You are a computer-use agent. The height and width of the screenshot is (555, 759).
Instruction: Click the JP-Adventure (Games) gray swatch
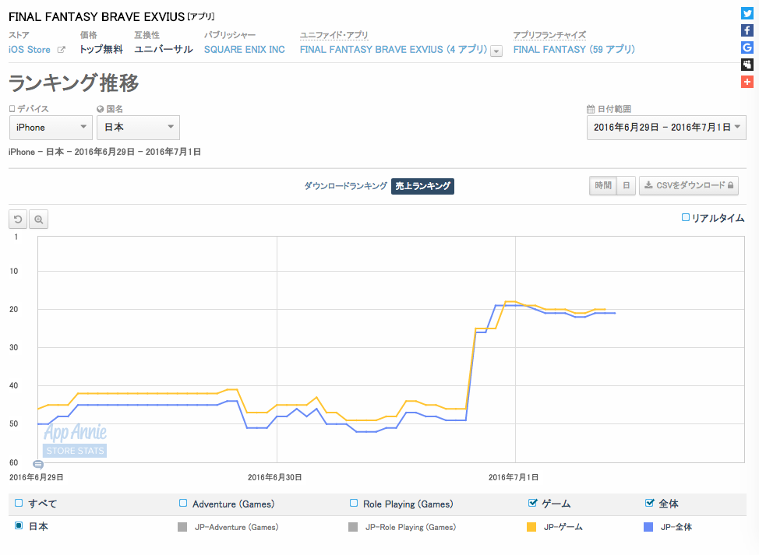182,527
